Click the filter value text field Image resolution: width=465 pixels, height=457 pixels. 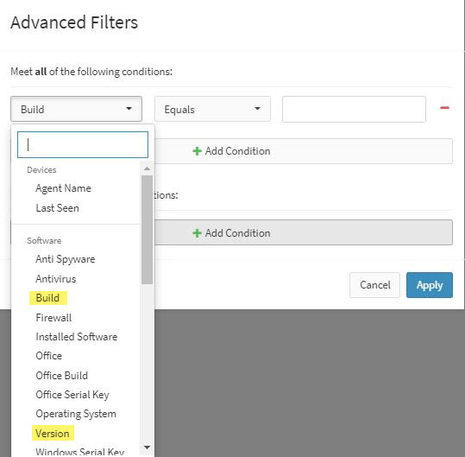[354, 109]
